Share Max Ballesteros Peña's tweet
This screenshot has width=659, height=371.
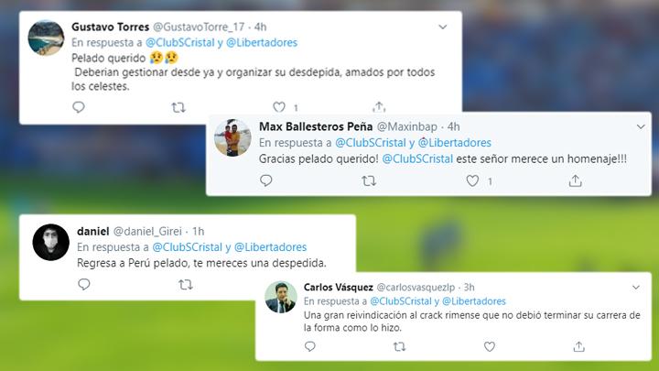tap(576, 180)
